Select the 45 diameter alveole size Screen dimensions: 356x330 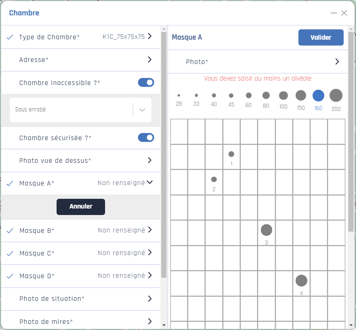tap(231, 96)
